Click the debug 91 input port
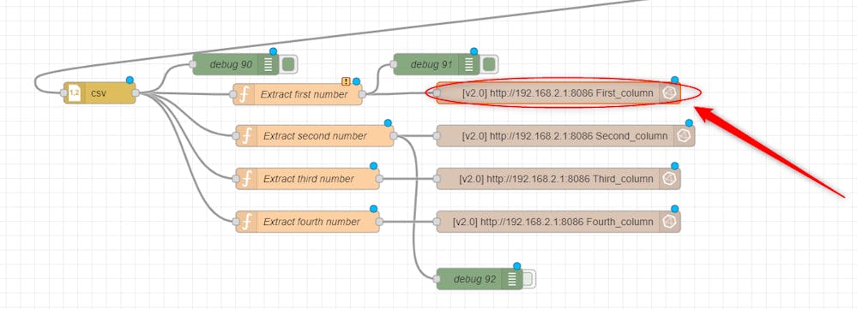This screenshot has width=857, height=309. click(394, 64)
